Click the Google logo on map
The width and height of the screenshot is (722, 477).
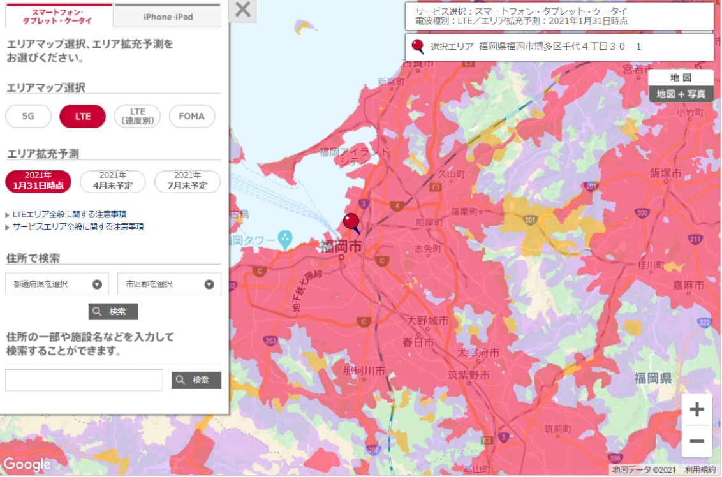(27, 464)
